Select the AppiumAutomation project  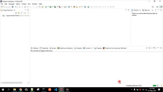coord(13,16)
